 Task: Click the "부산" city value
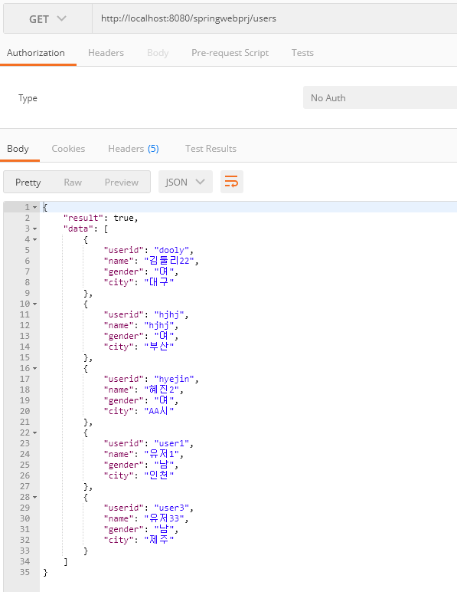pos(159,347)
